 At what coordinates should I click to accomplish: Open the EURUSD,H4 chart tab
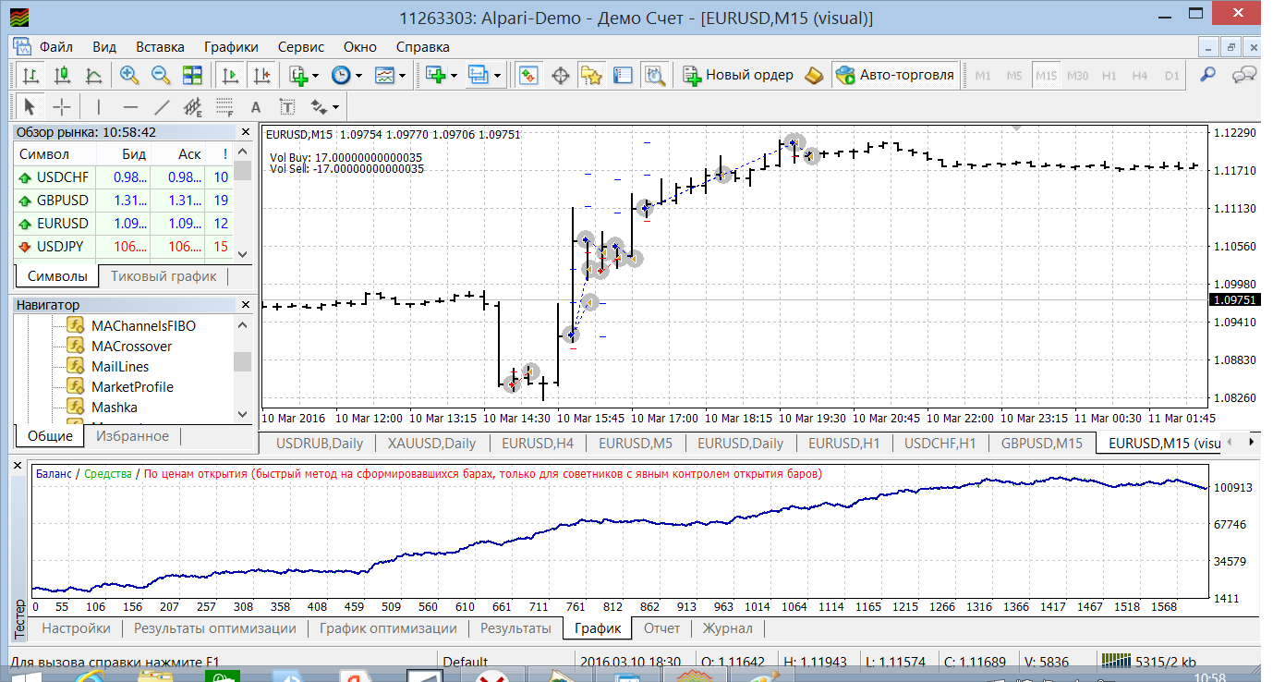coord(538,444)
